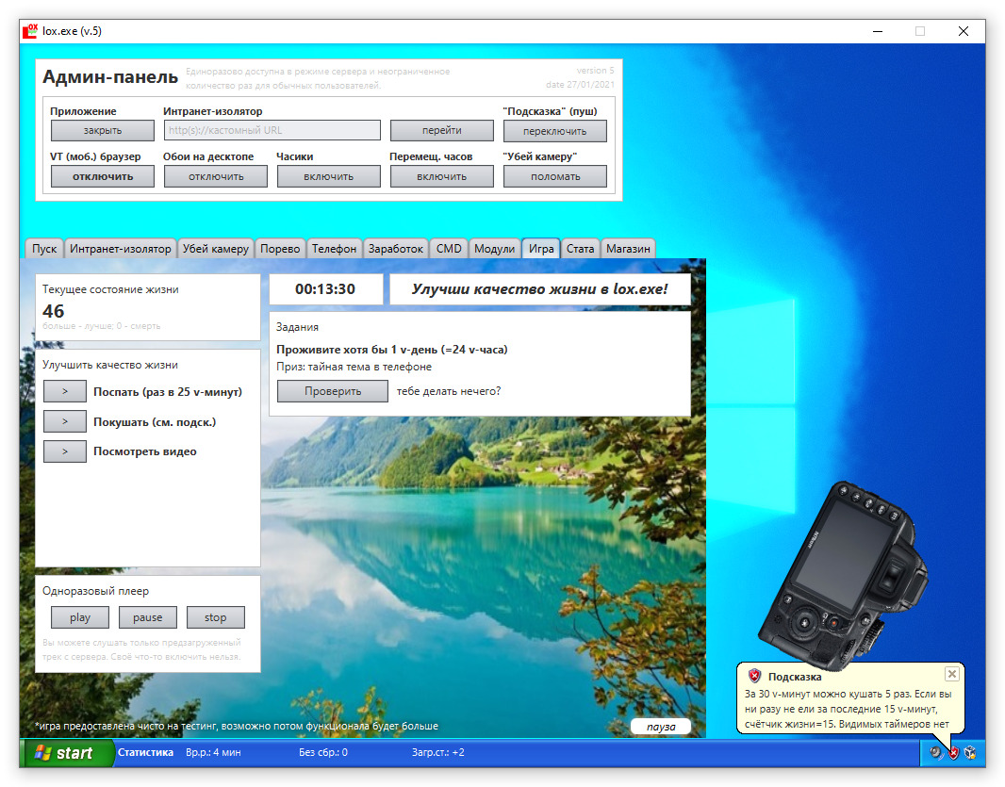Viewport: 1005px width, 787px height.
Task: Click отключить under VT (моб.) браузер
Action: [103, 176]
